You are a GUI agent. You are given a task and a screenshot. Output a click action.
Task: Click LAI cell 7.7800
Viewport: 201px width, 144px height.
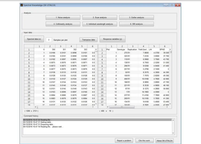(154, 95)
